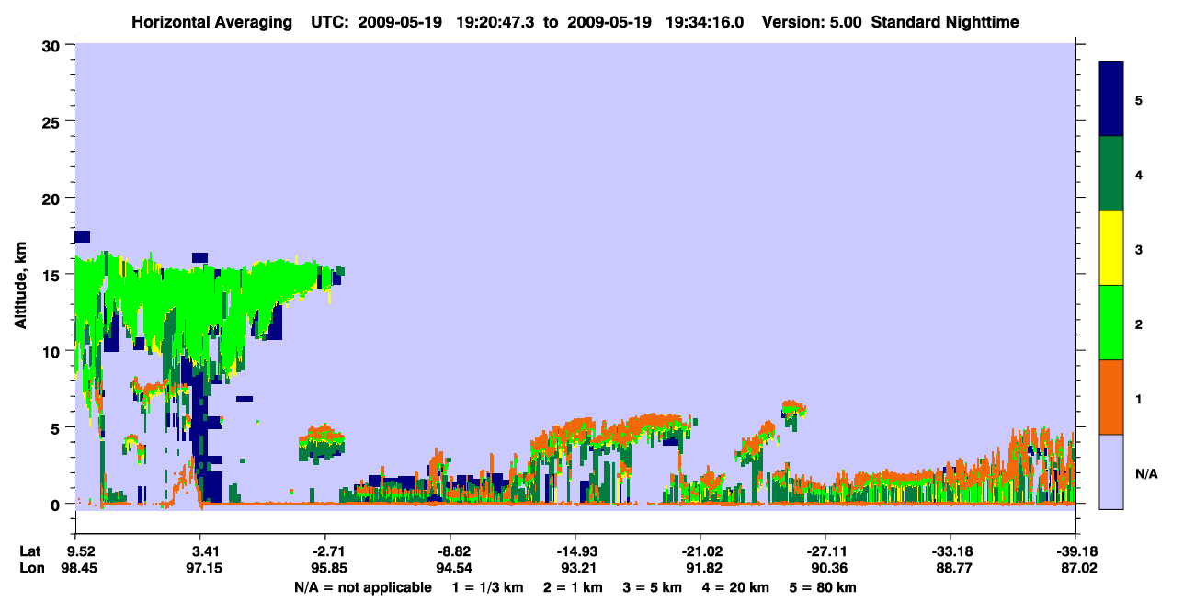Click the 'Lon' axis row label
The height and width of the screenshot is (613, 1195).
(x=30, y=569)
